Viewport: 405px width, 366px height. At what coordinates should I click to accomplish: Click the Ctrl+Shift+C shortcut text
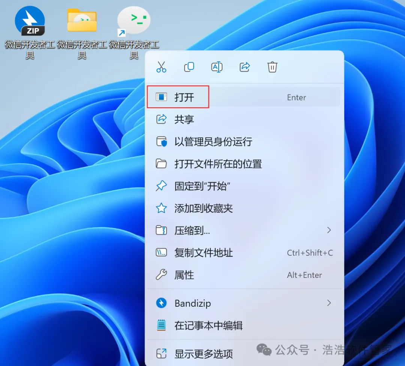click(310, 253)
